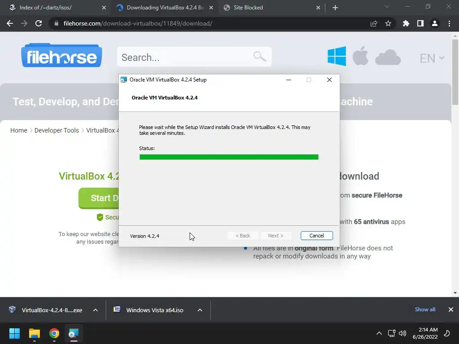Click the green Start Download button
The height and width of the screenshot is (344, 459).
(x=99, y=198)
